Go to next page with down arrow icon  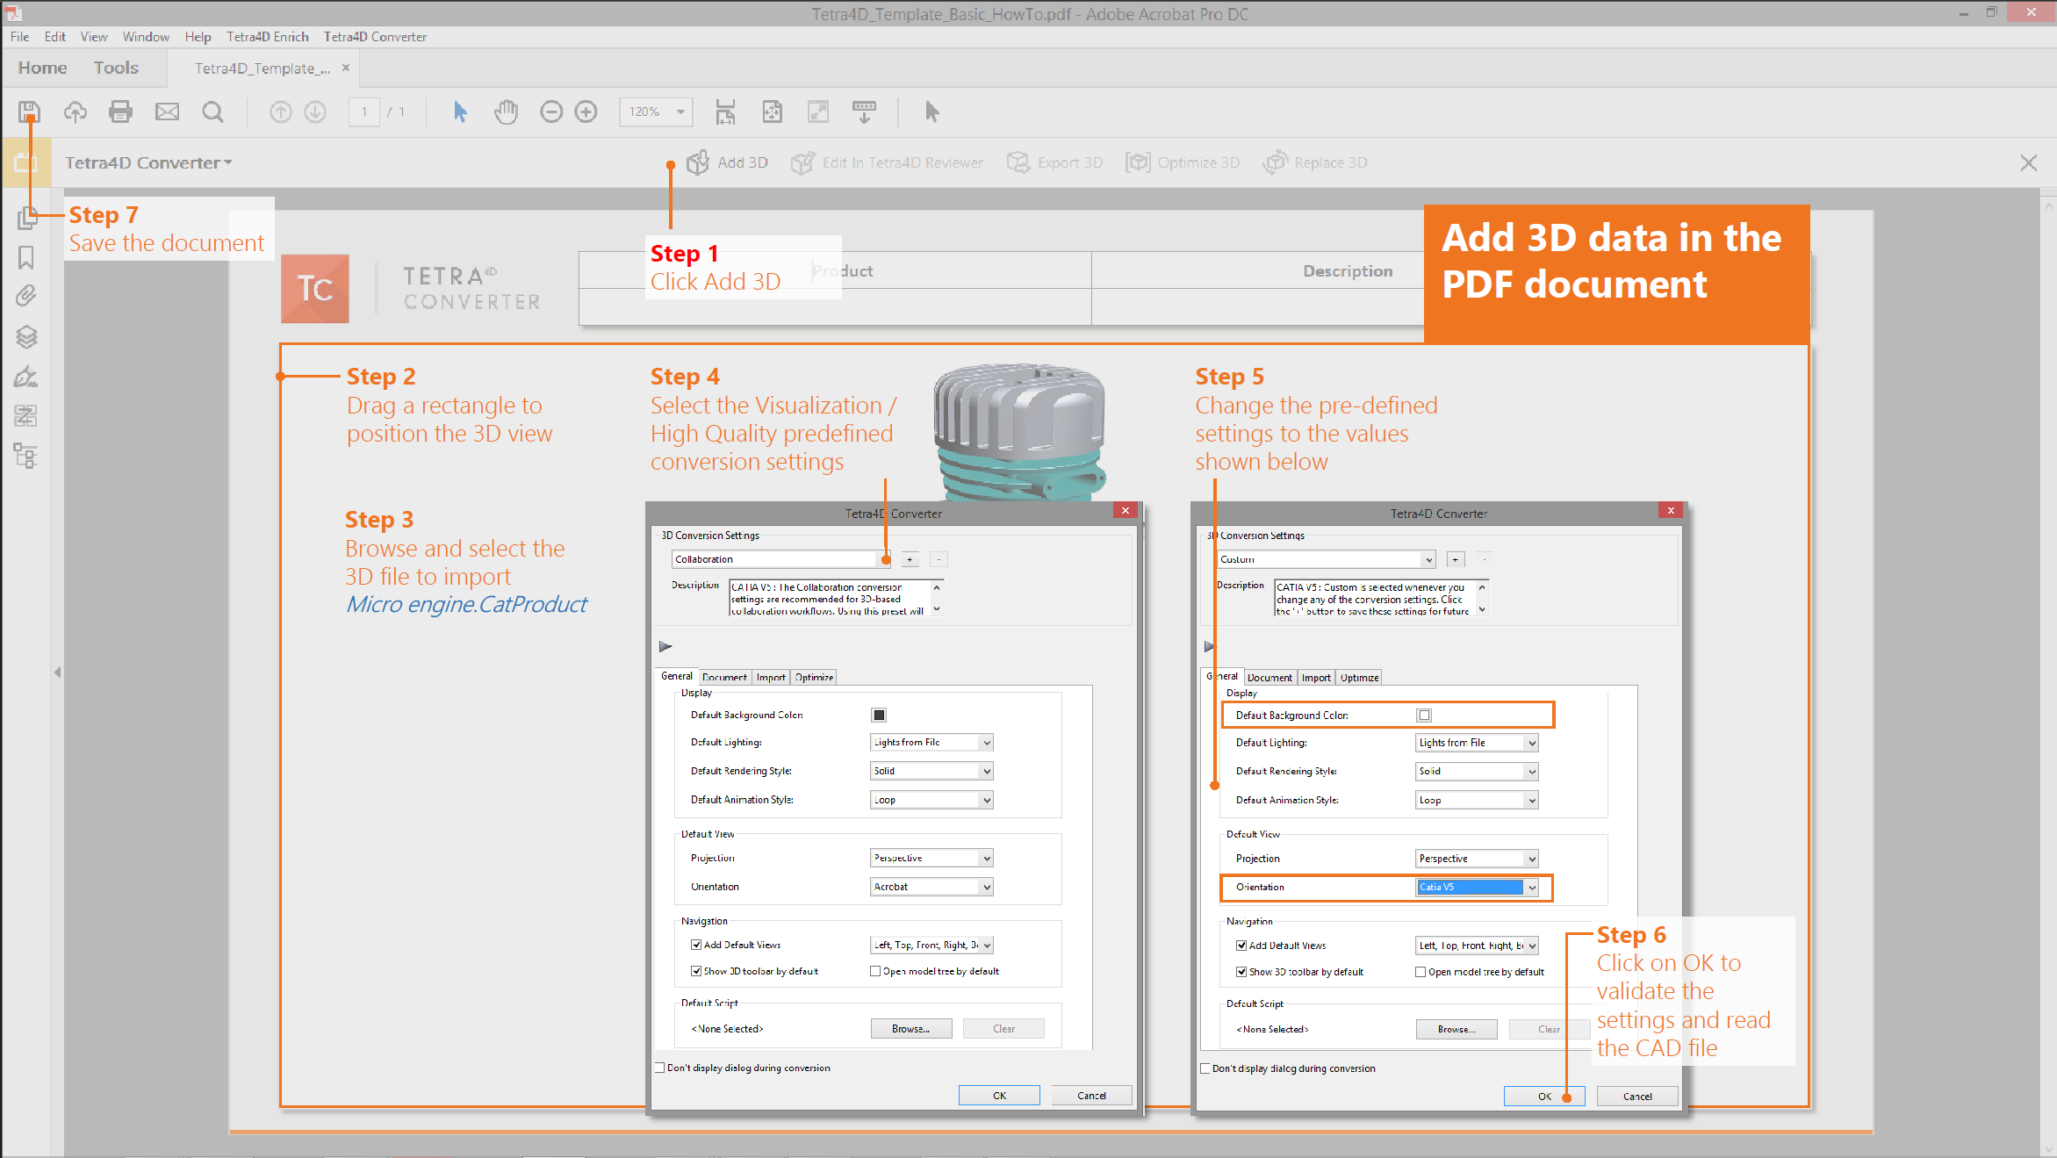tap(315, 111)
